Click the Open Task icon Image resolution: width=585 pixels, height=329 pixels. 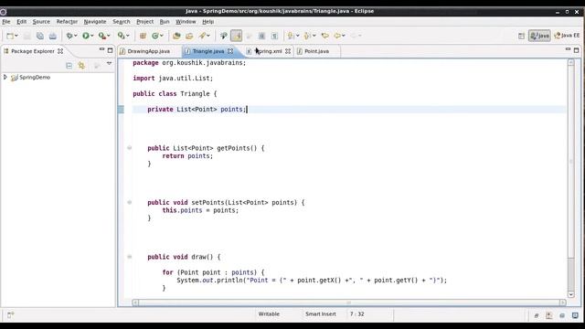[189, 36]
